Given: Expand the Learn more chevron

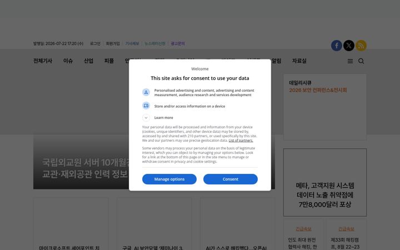Looking at the screenshot, I should pos(146,118).
